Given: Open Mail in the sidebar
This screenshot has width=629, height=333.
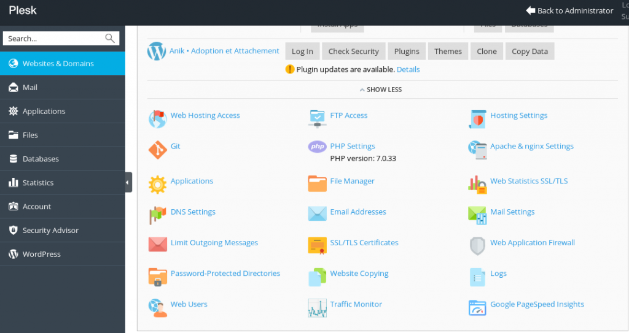Looking at the screenshot, I should pos(63,87).
